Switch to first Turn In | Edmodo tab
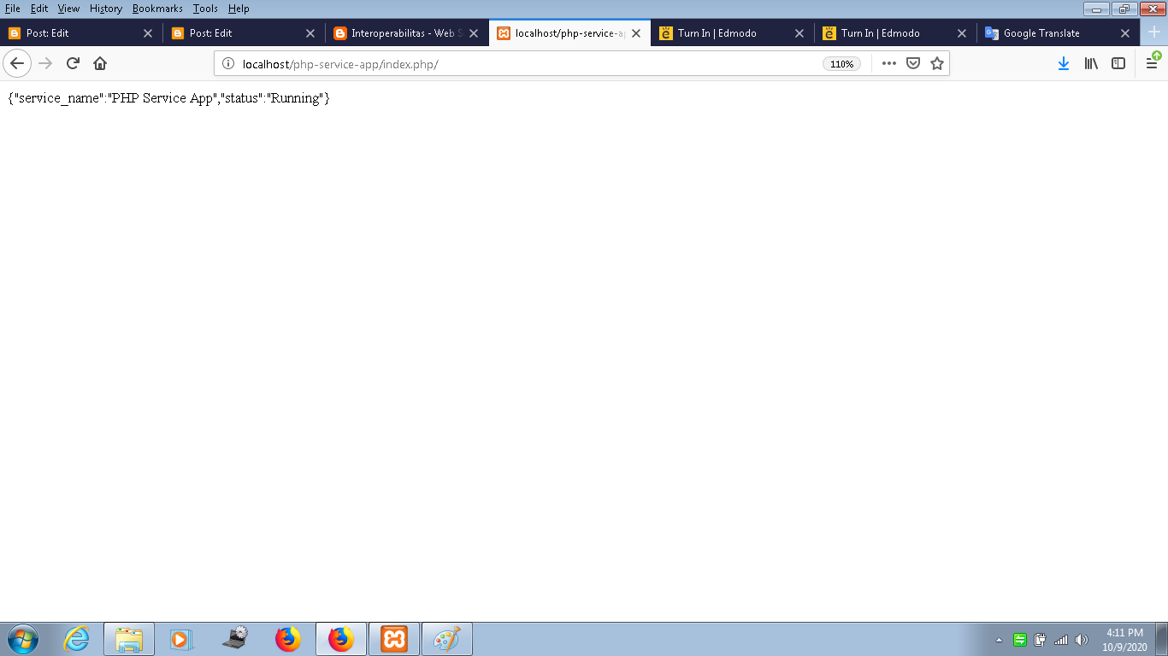 [732, 33]
